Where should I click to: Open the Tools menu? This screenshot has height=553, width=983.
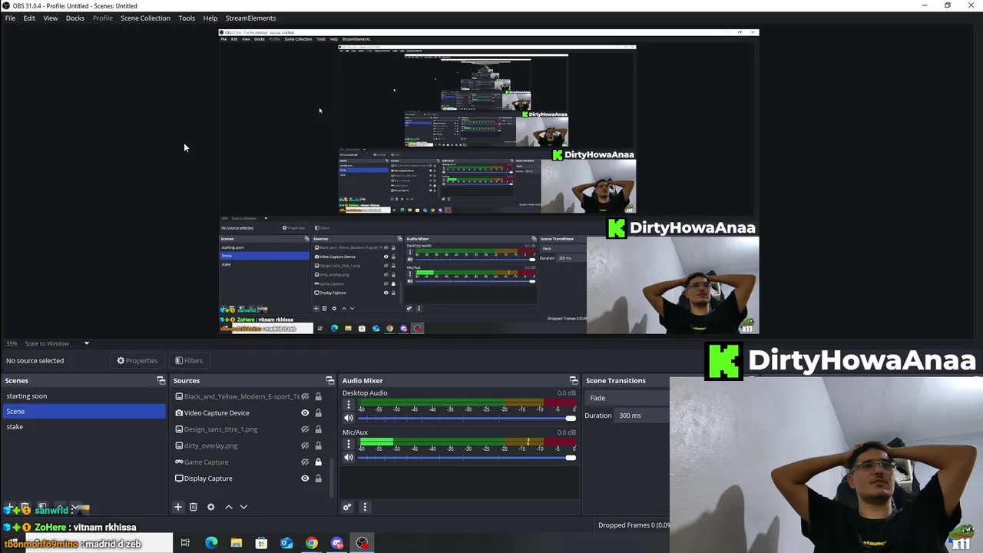click(187, 18)
